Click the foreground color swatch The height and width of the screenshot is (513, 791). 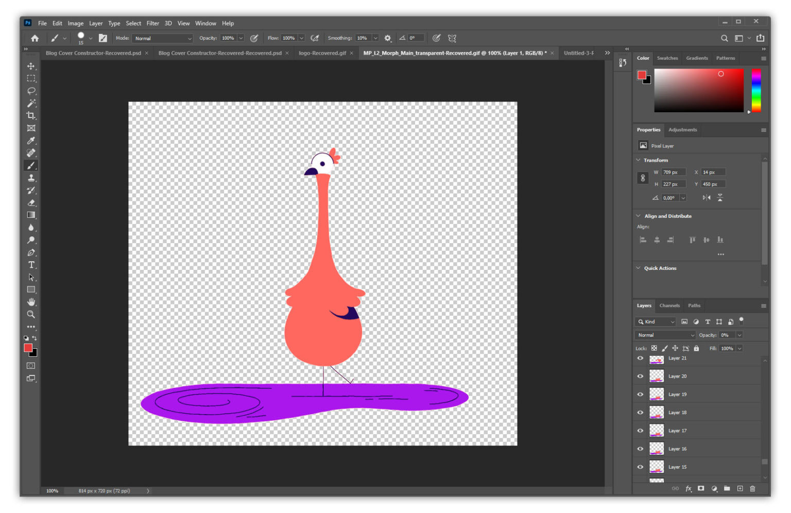(x=28, y=348)
